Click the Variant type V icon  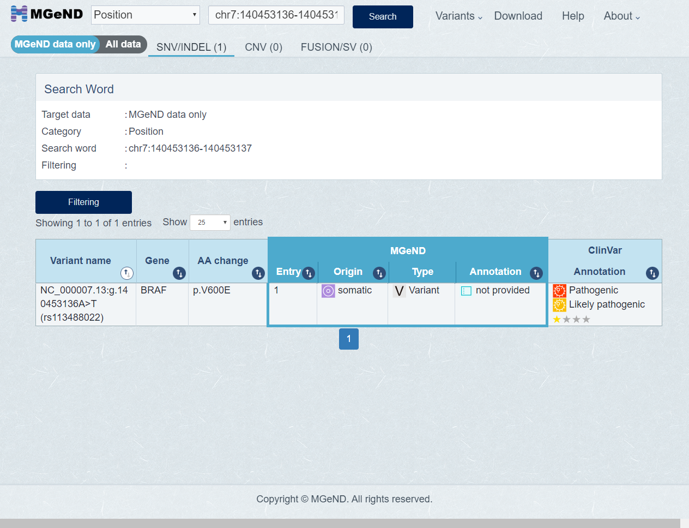pyautogui.click(x=400, y=291)
